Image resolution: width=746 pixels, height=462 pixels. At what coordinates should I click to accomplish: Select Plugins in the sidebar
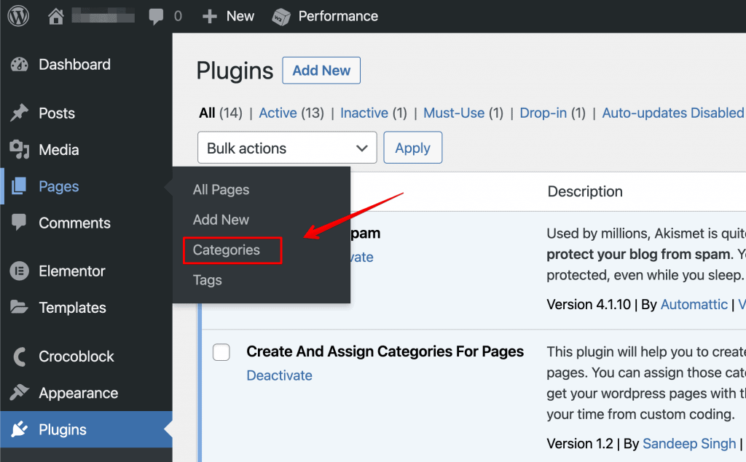[x=63, y=430]
